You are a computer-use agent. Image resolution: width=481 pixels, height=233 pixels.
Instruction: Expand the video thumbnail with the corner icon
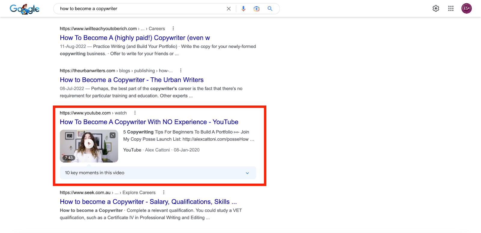point(113,135)
